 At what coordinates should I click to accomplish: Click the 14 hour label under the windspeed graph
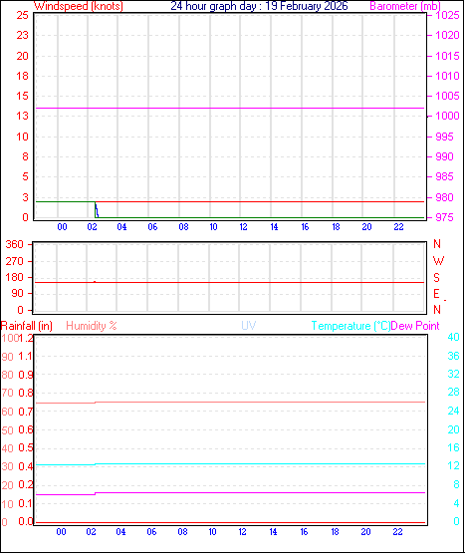tap(274, 227)
